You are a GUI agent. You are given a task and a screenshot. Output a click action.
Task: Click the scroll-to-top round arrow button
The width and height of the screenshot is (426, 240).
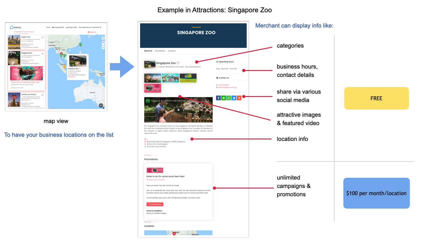pos(101,105)
